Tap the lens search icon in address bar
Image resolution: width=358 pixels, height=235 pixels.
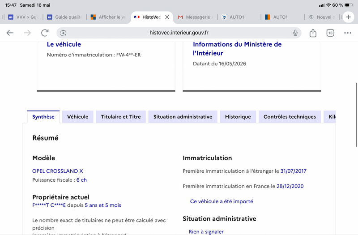click(x=63, y=33)
